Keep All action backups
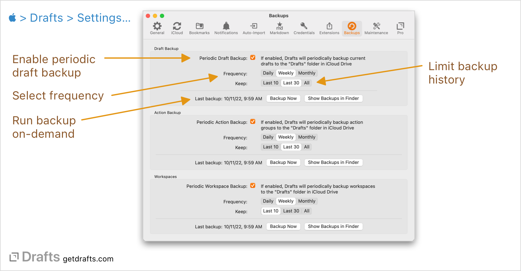The height and width of the screenshot is (271, 521). (307, 147)
